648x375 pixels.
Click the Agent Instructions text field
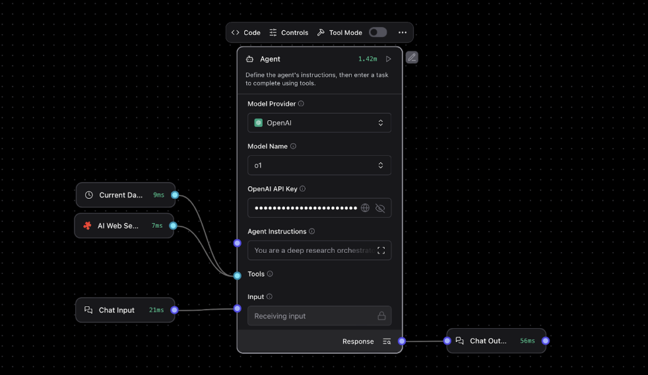(x=313, y=251)
